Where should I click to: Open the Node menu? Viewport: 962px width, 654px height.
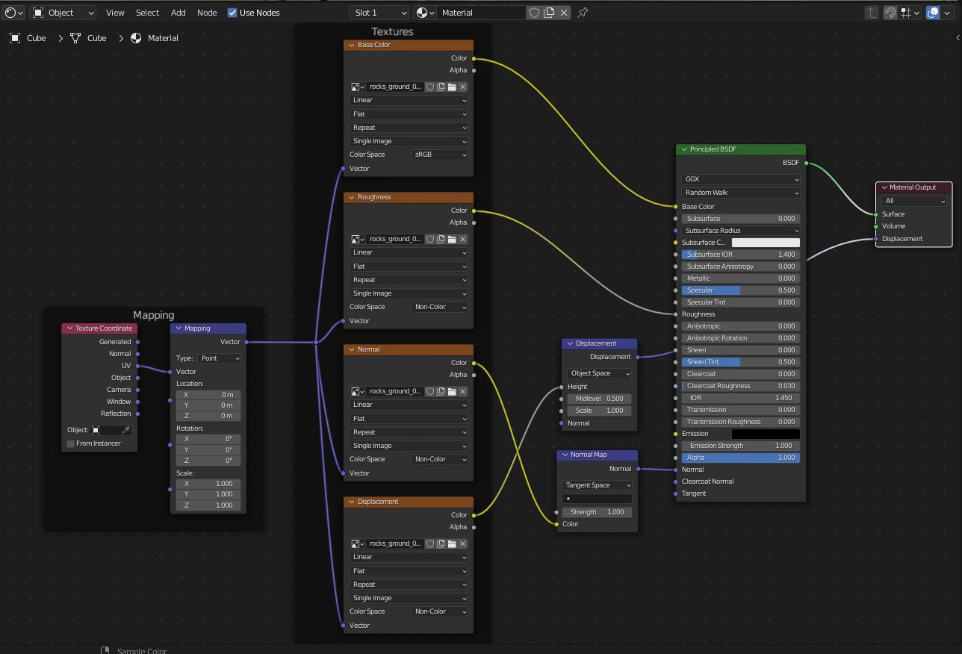206,12
